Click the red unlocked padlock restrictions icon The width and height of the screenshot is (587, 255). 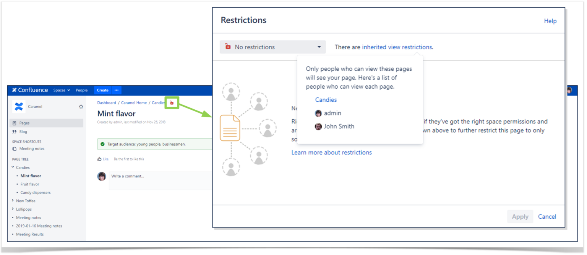[172, 102]
